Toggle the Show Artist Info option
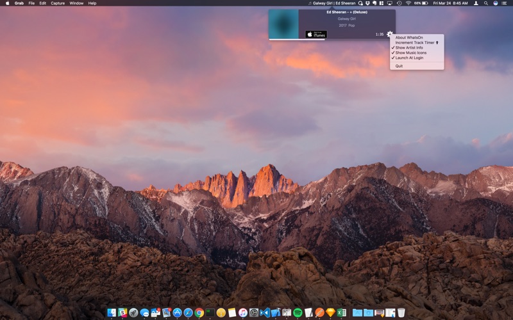The image size is (513, 320). pos(409,47)
